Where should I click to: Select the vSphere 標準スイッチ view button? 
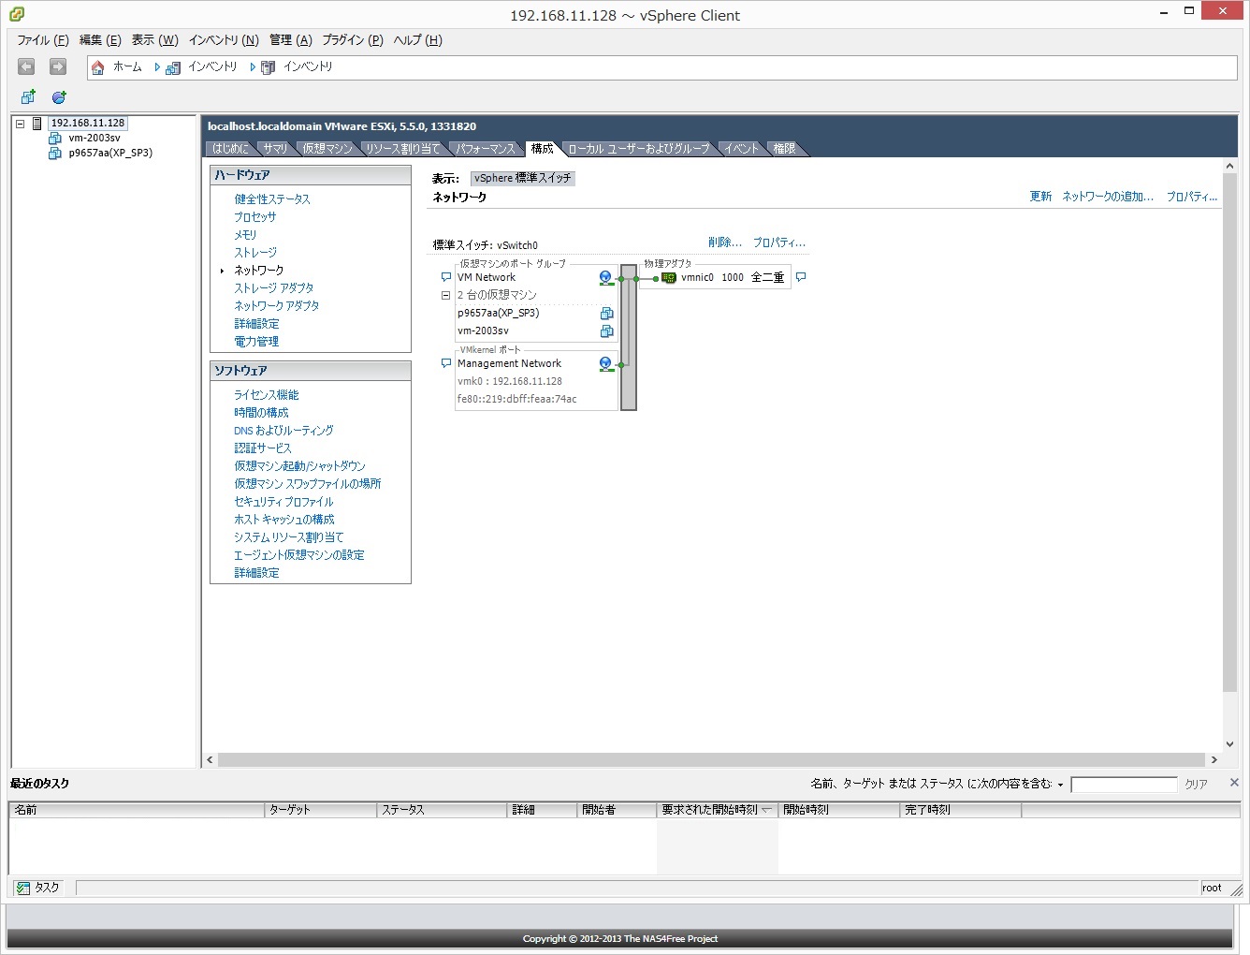[523, 178]
